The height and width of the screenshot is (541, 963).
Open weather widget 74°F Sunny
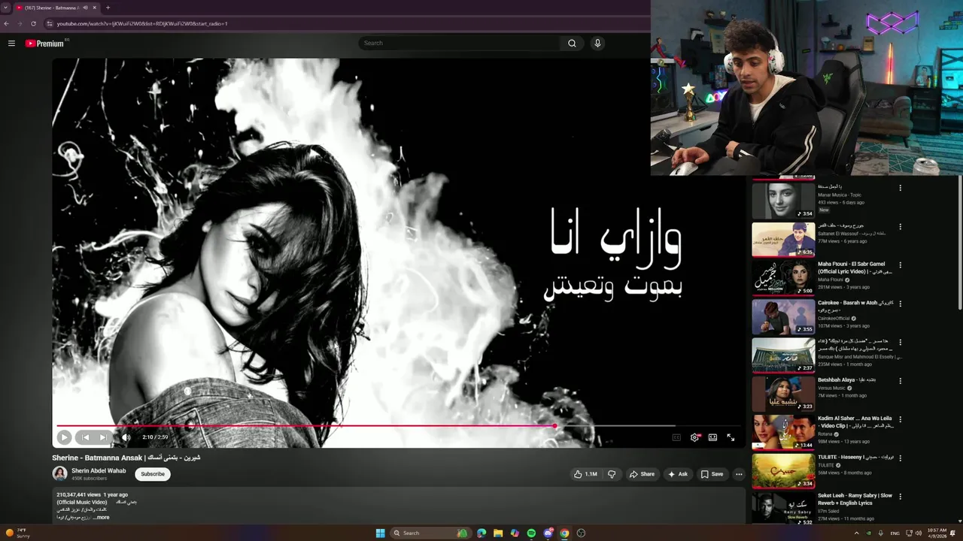(x=17, y=533)
